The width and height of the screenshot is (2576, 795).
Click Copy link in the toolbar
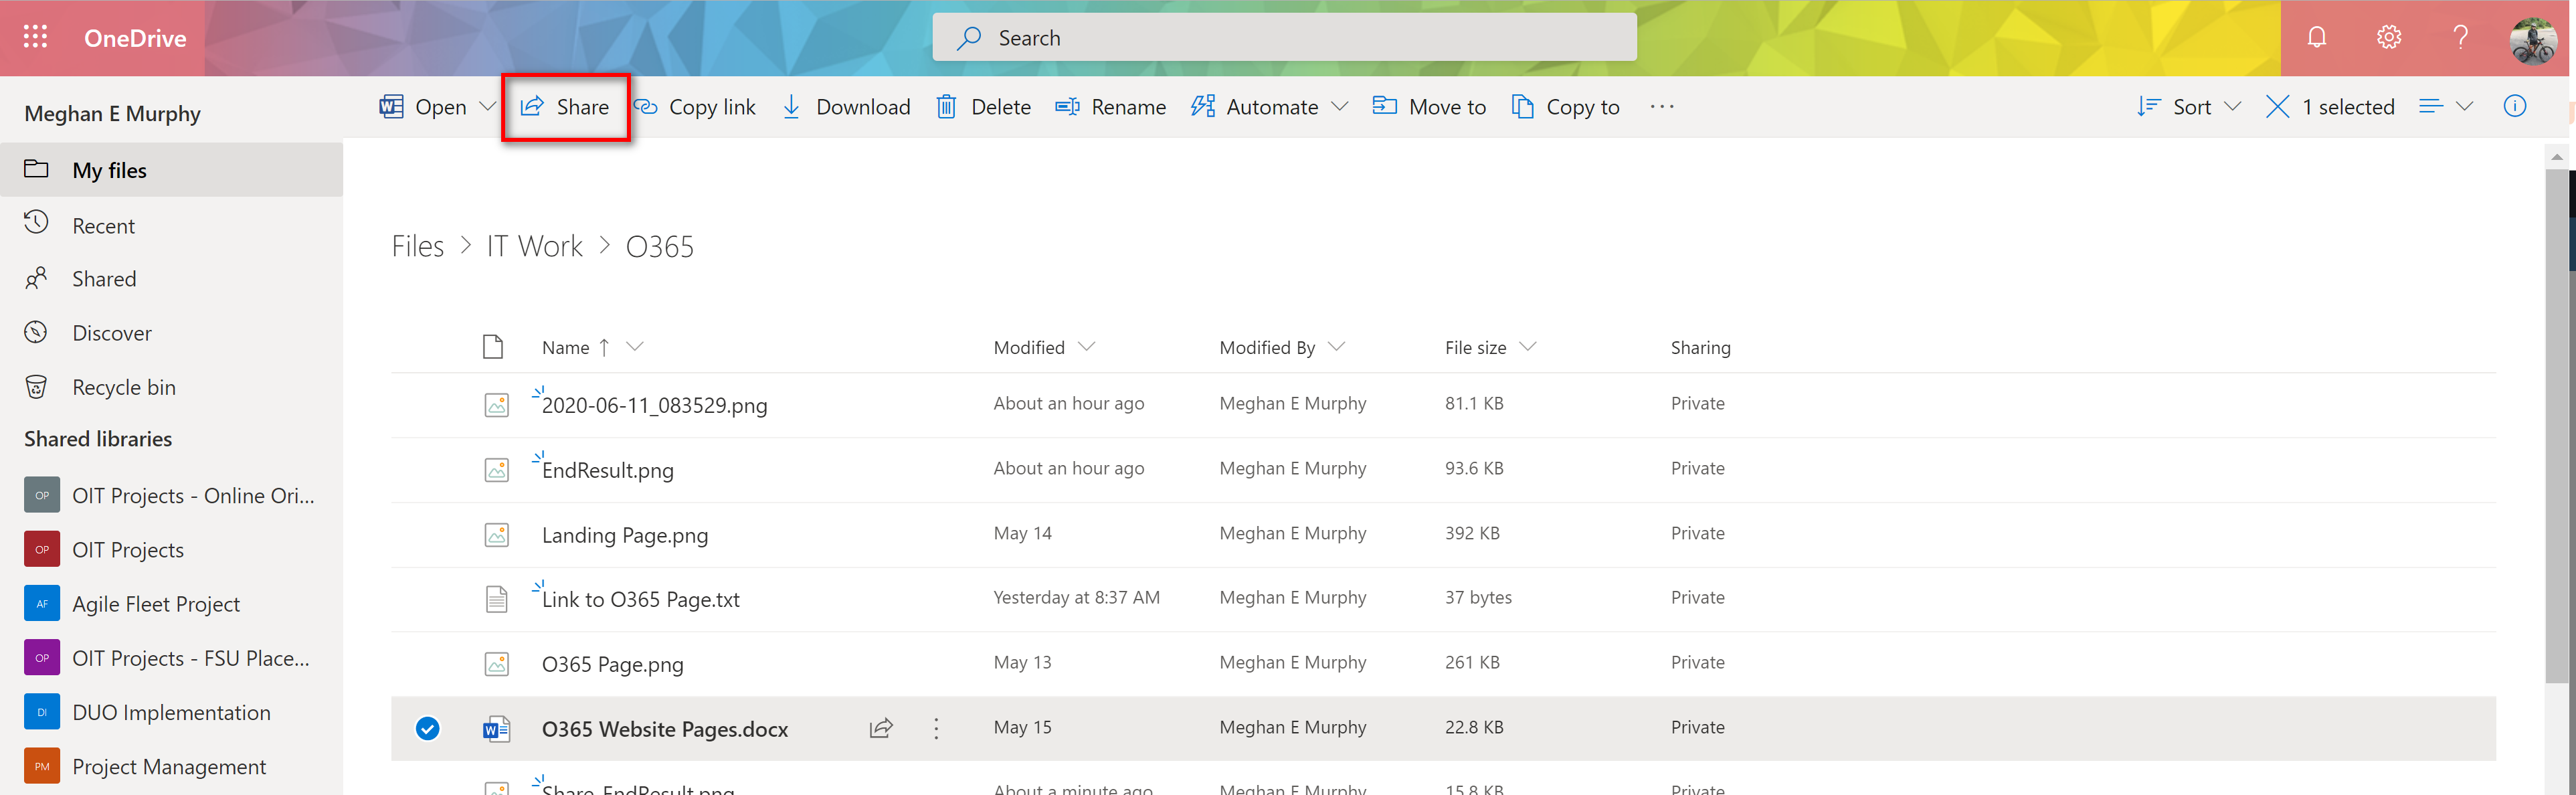click(x=694, y=107)
